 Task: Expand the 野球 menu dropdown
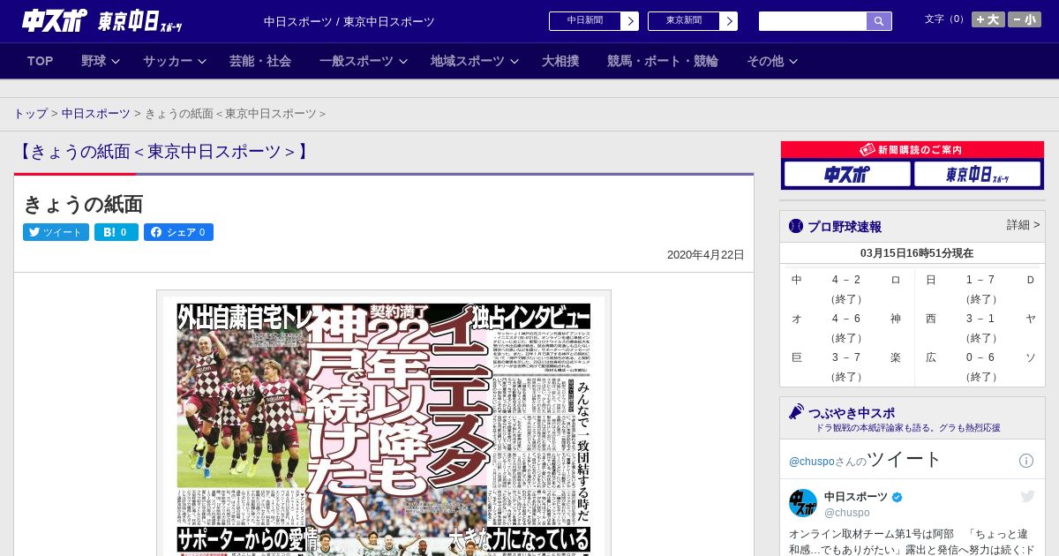pyautogui.click(x=101, y=61)
